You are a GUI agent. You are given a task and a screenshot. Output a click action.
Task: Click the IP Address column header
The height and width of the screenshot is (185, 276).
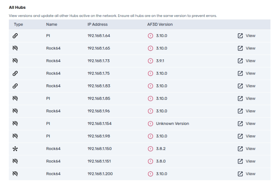pos(98,24)
